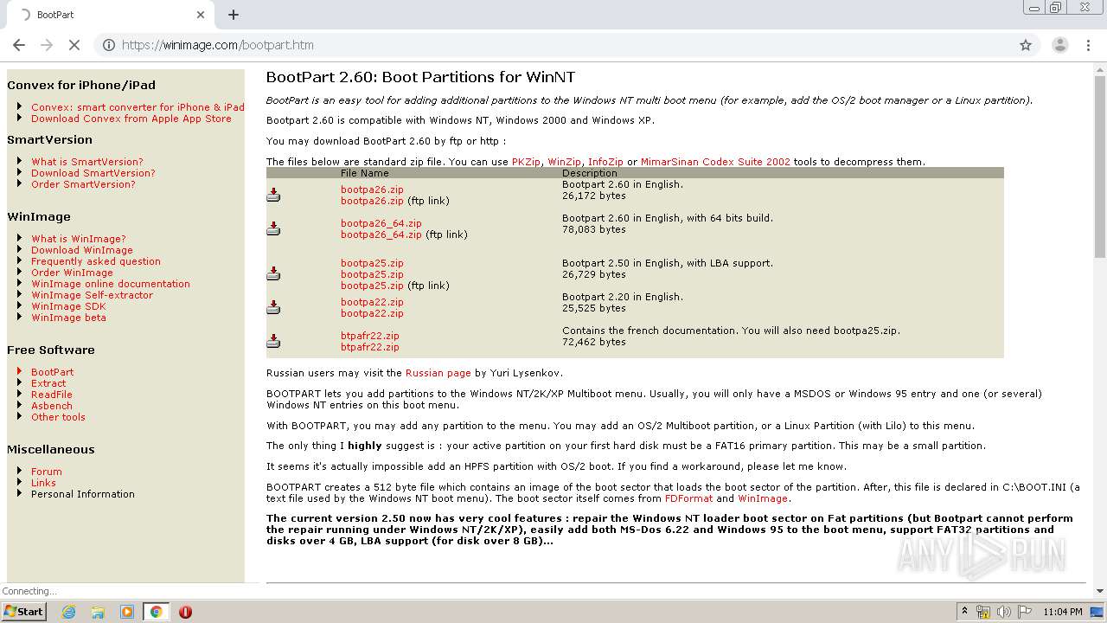
Task: Open What is WinImage? link
Action: pyautogui.click(x=79, y=239)
